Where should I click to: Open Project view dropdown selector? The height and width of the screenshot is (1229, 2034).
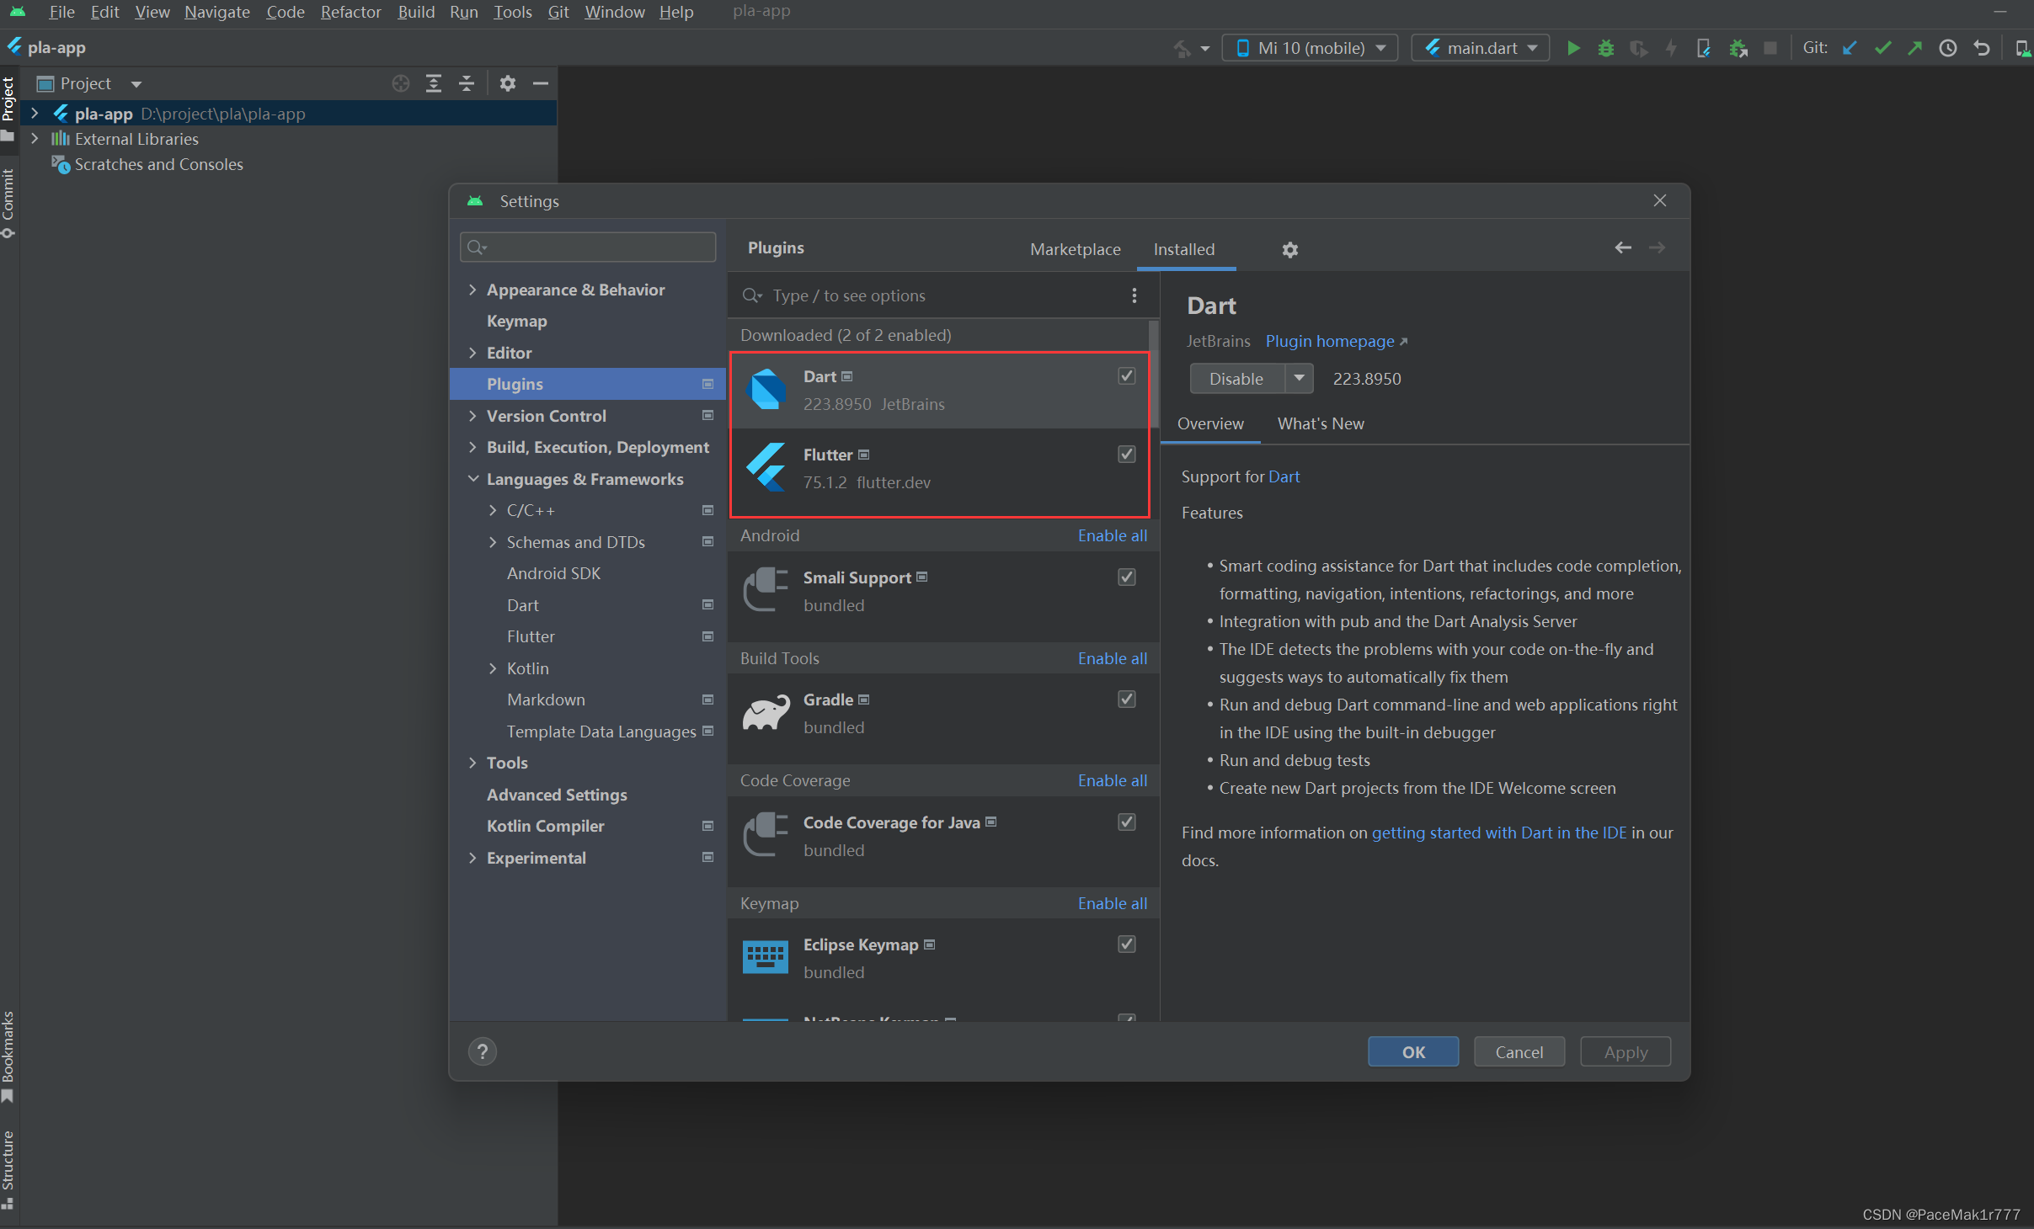click(x=89, y=83)
